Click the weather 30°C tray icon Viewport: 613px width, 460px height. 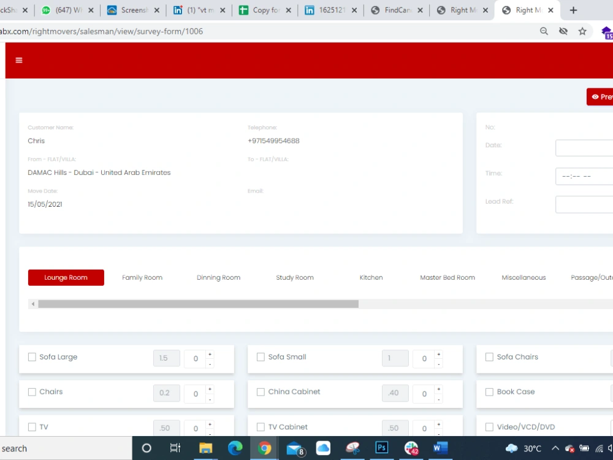(524, 448)
